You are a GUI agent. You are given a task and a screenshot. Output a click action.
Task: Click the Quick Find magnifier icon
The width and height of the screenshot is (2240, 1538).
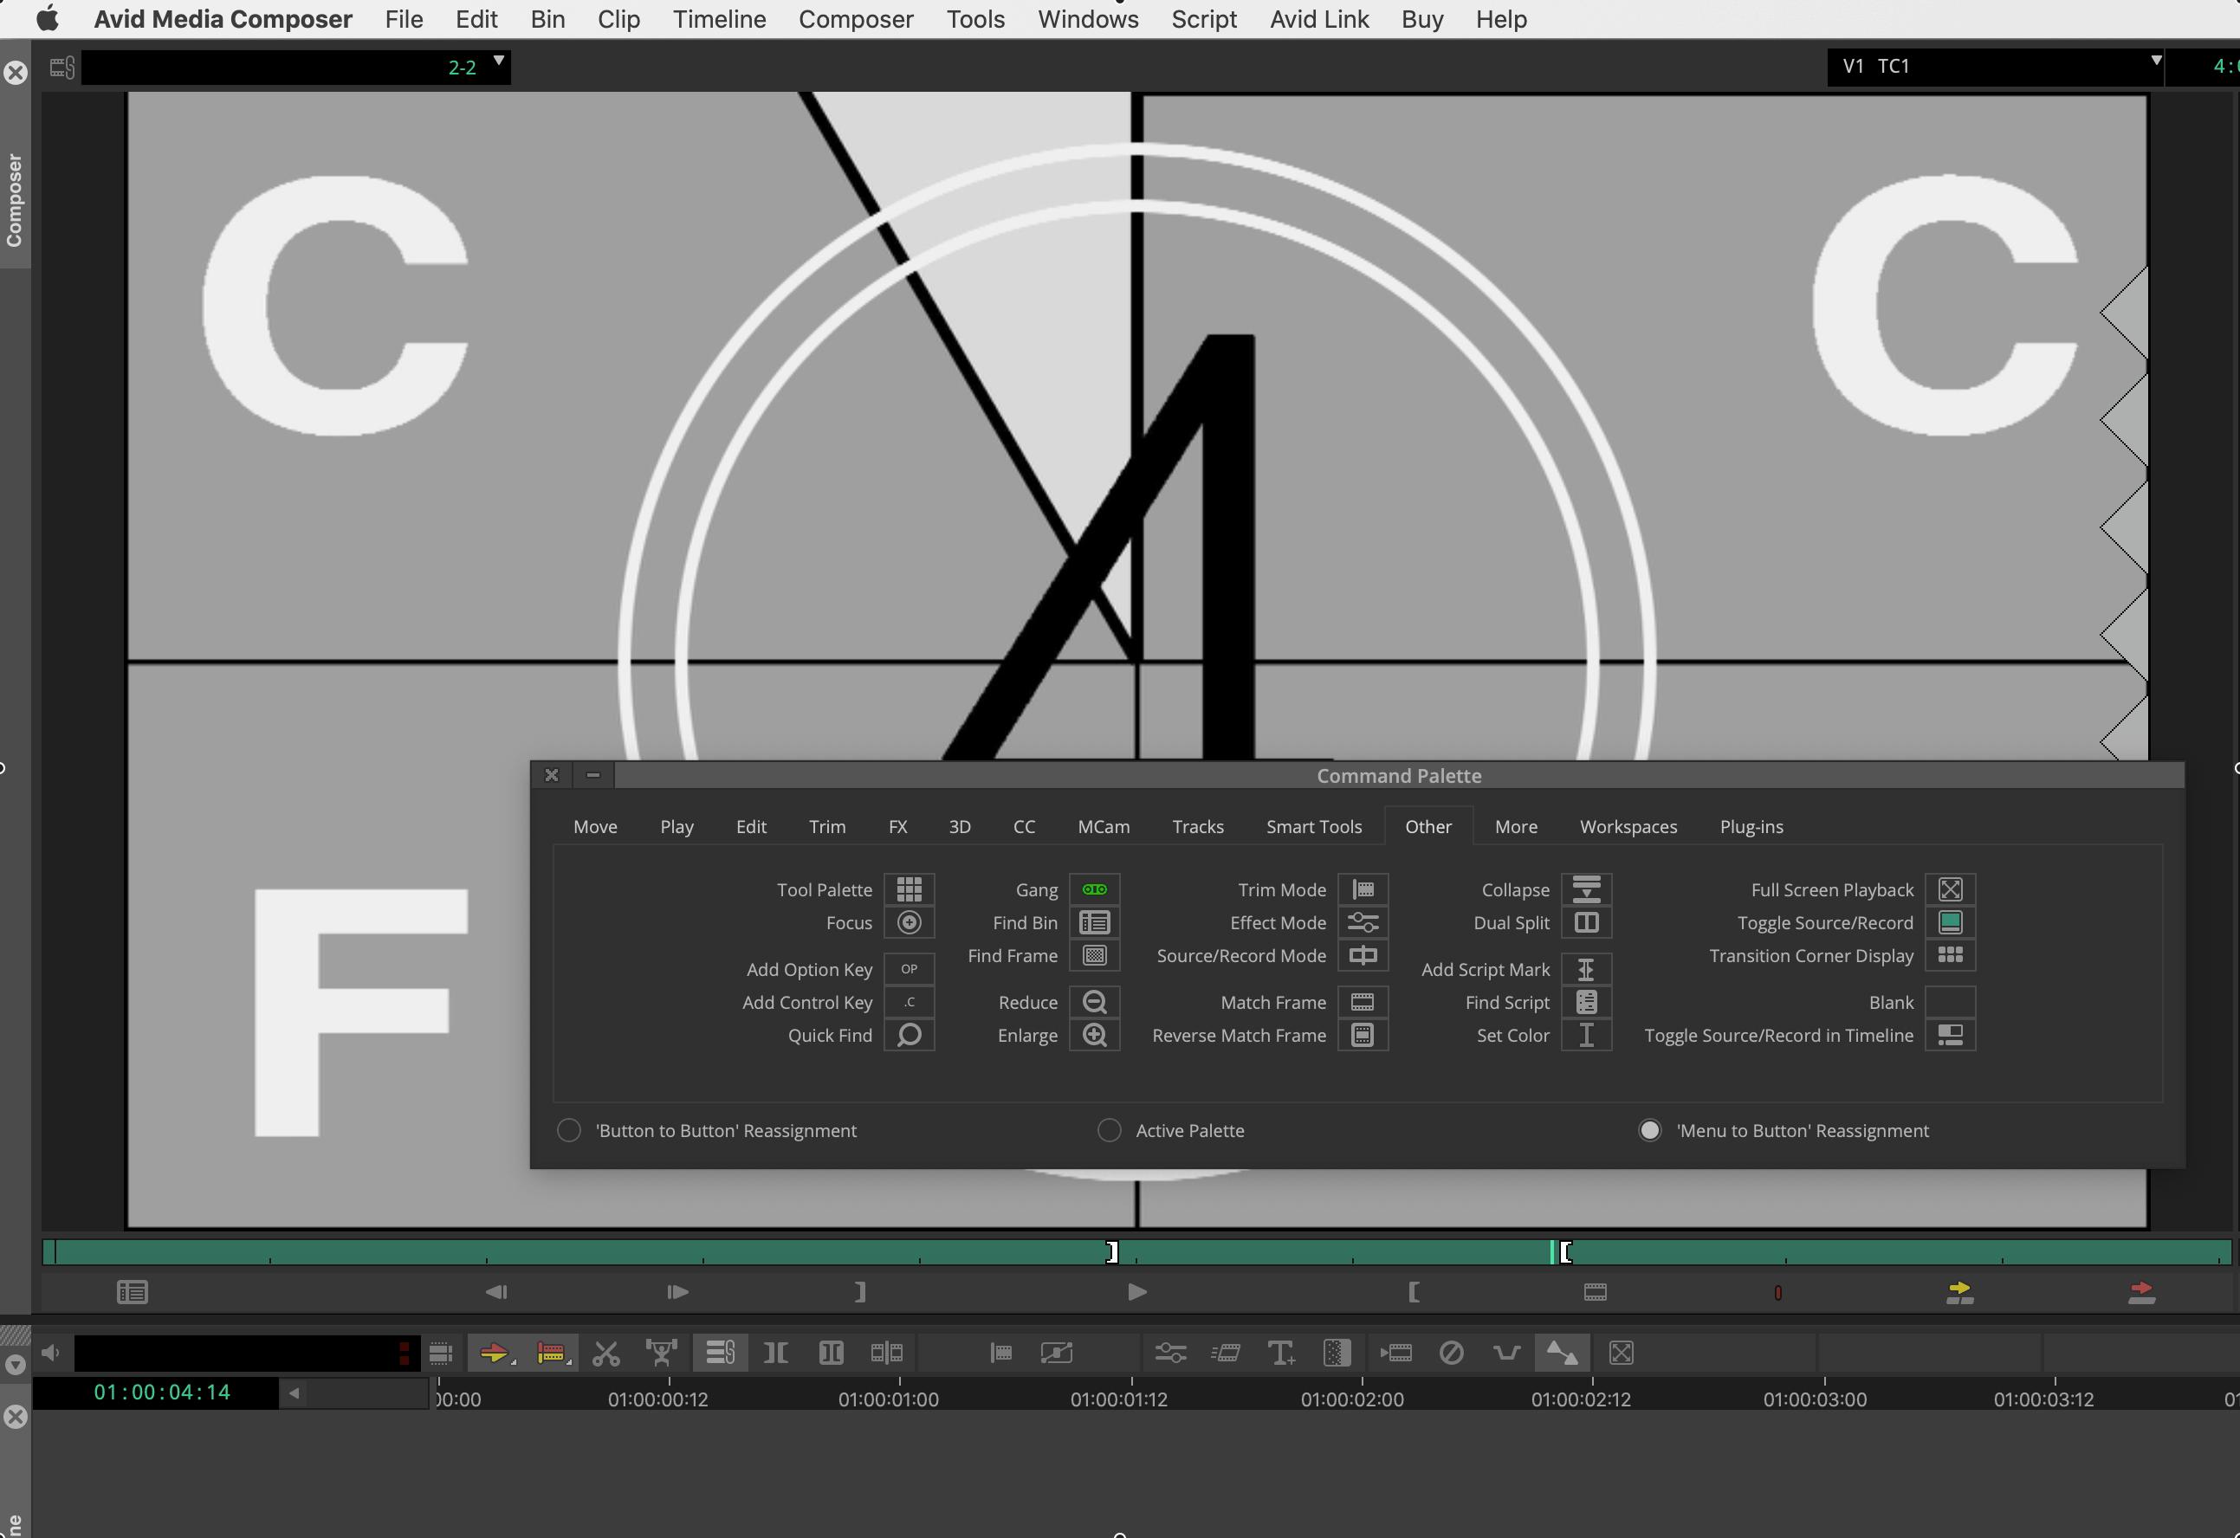(x=909, y=1035)
